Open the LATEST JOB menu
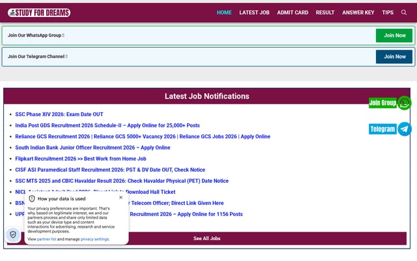Image resolution: width=417 pixels, height=261 pixels. click(x=254, y=12)
